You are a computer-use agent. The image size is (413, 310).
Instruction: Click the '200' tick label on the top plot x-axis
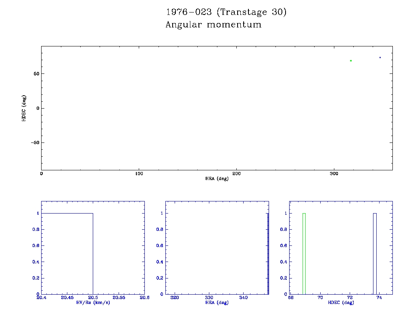click(x=236, y=174)
